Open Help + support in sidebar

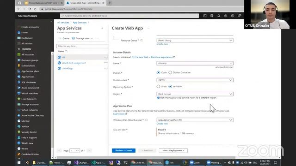tap(29, 137)
